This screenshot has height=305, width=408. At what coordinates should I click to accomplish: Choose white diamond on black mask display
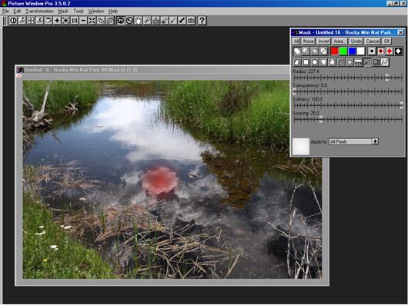398,51
